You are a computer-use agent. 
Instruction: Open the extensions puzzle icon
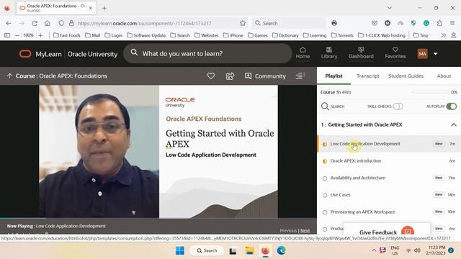[x=439, y=23]
